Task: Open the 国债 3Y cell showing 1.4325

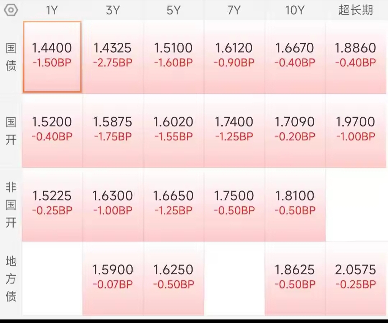Action: coord(113,57)
